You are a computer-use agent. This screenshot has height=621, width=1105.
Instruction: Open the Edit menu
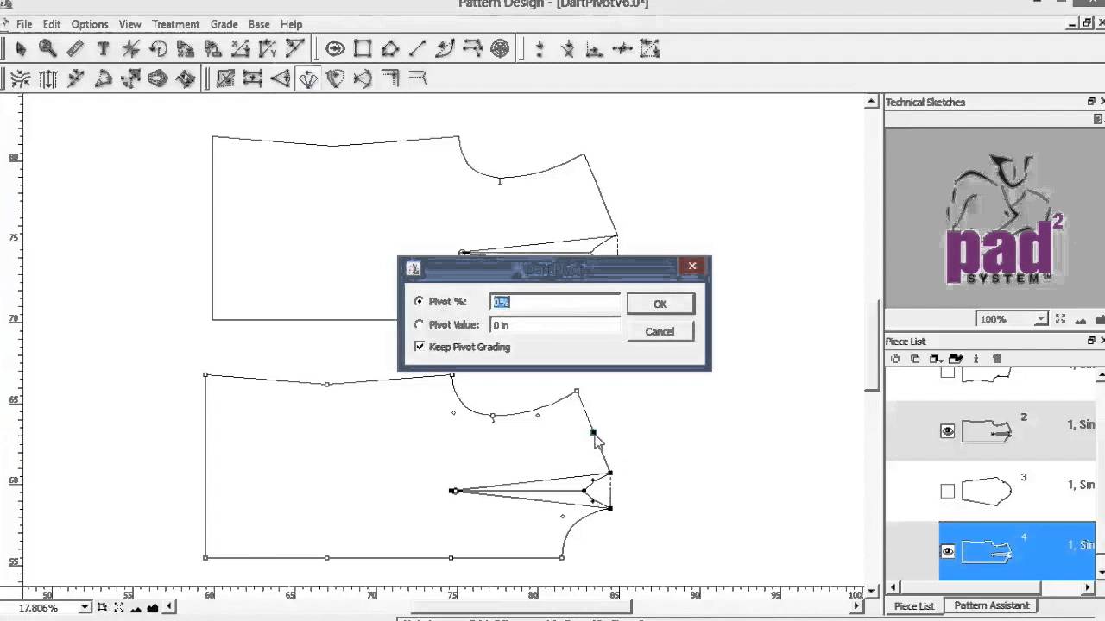(x=52, y=24)
